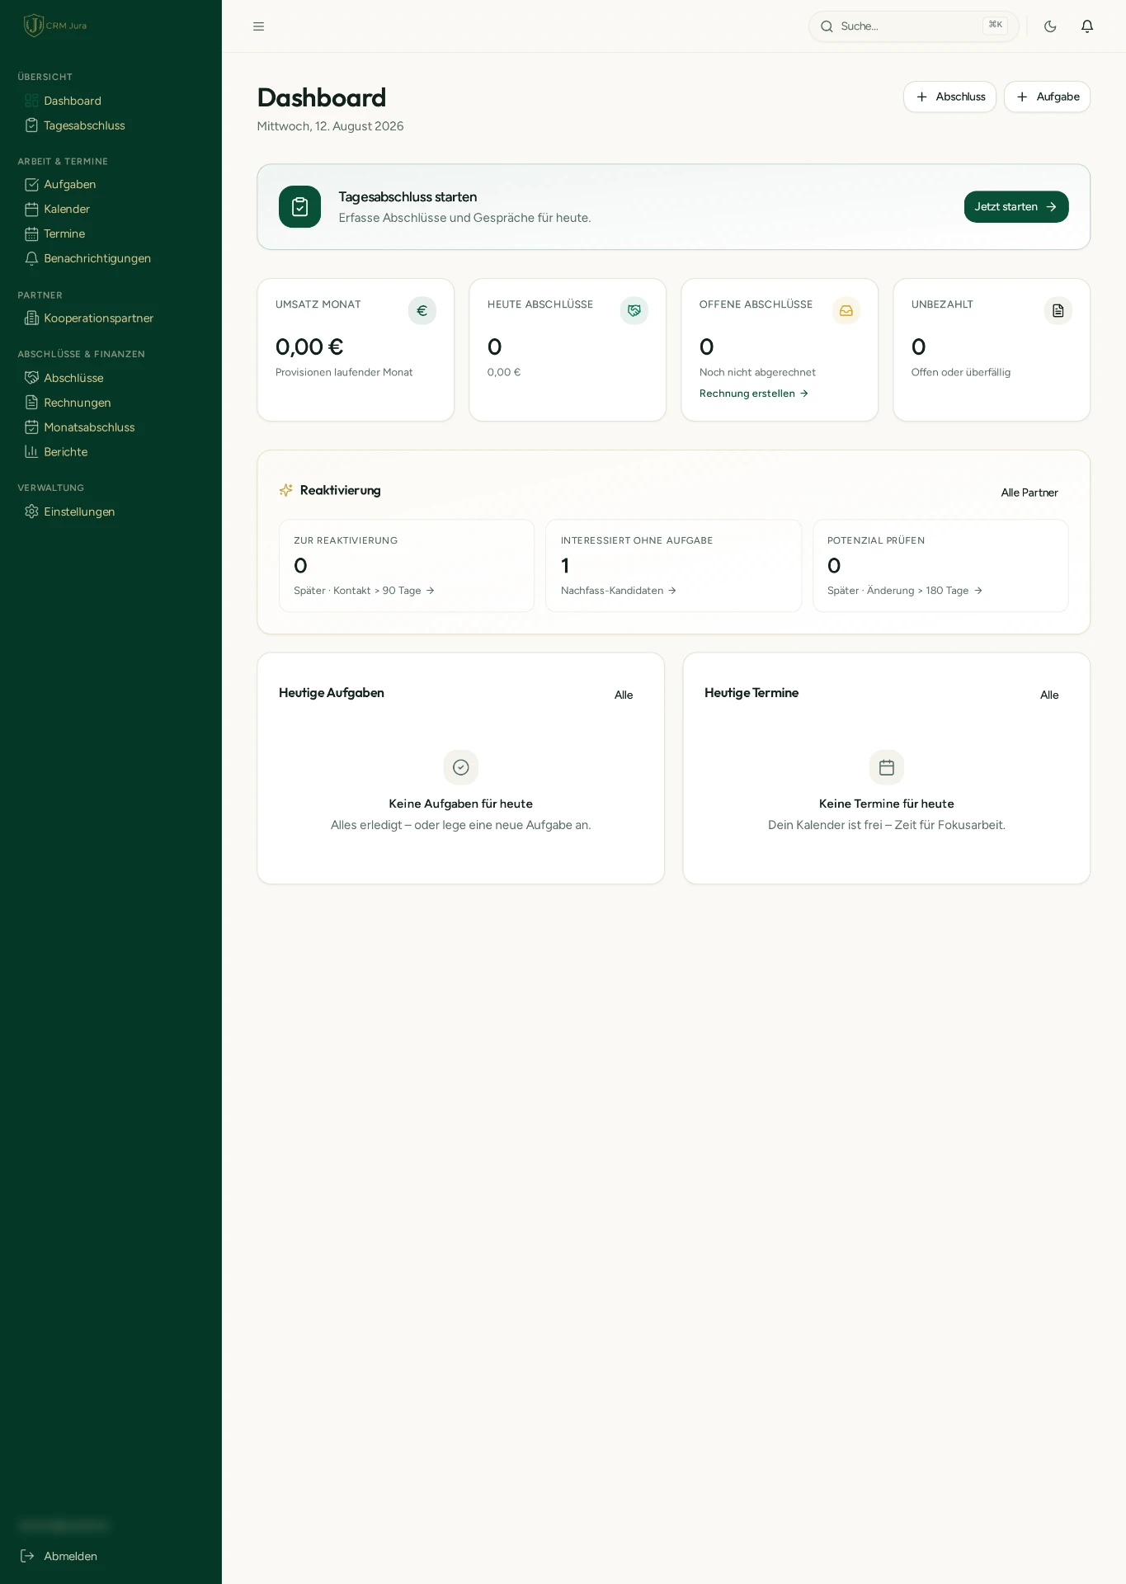Click the checkmark circle icon in Aufgaben panel

461,767
